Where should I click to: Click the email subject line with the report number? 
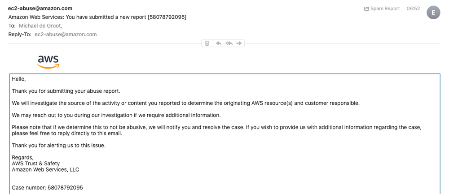(97, 17)
